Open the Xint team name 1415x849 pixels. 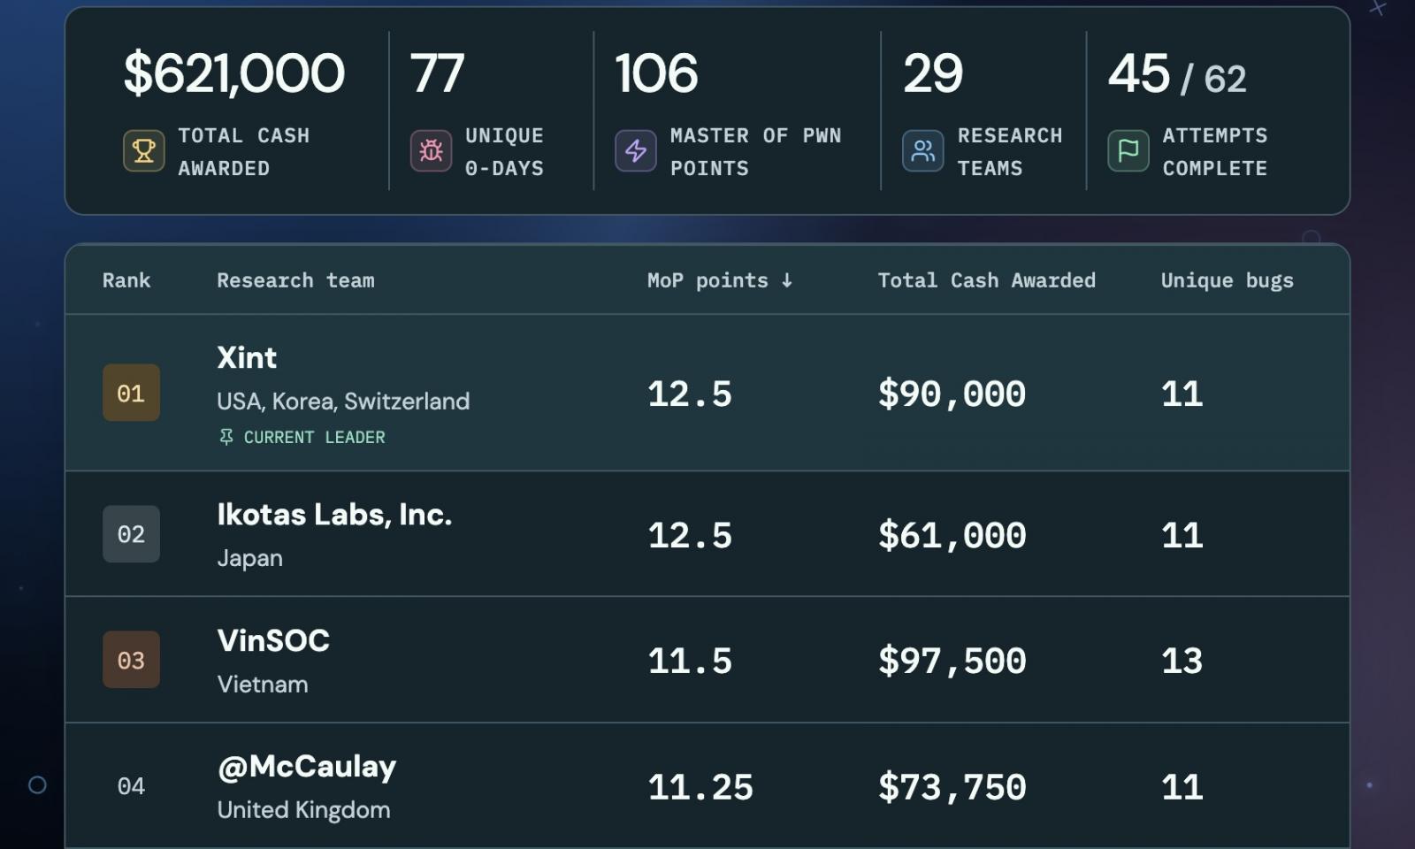click(247, 357)
